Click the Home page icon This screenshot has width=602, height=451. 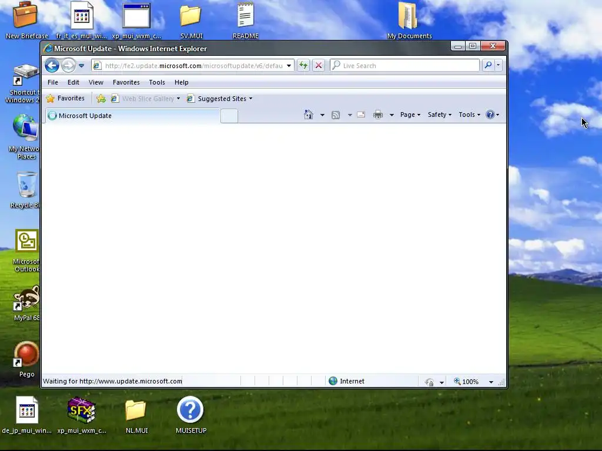click(308, 115)
